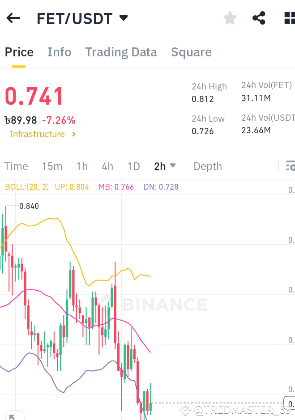
Task: Switch to the Trading Data tab
Action: point(121,52)
